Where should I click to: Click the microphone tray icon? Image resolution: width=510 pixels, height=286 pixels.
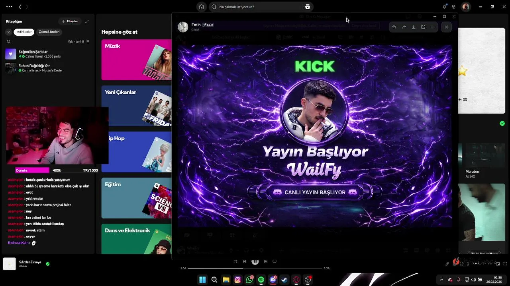tap(459, 280)
